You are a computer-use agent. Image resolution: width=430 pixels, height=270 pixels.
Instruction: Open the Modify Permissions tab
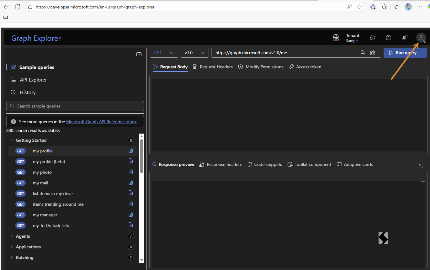click(261, 67)
